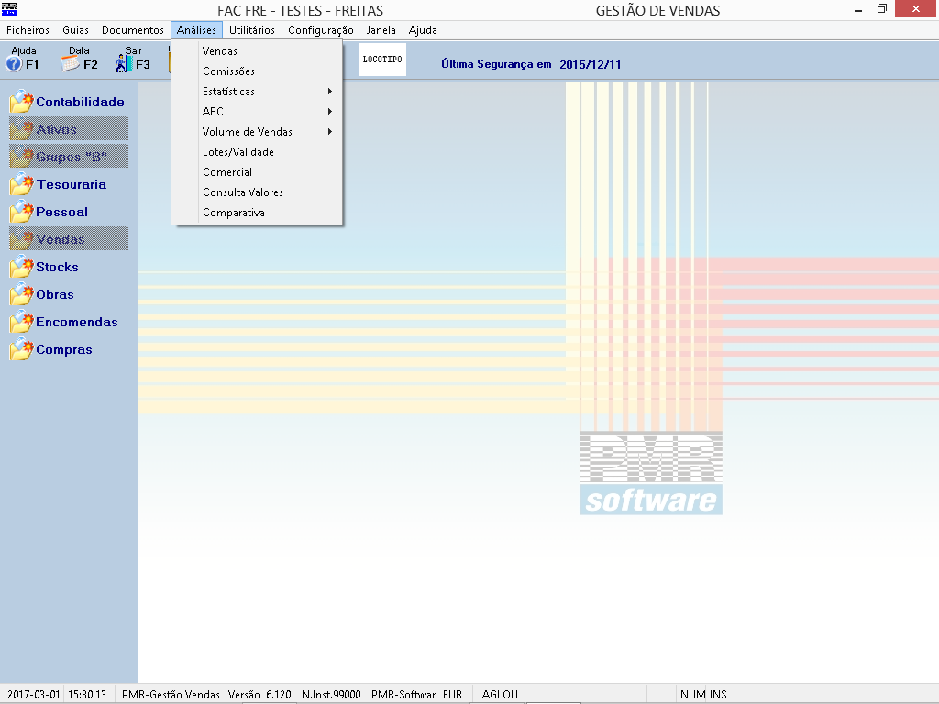939x704 pixels.
Task: Click the Grupos "B" sidebar module
Action: pyautogui.click(x=69, y=156)
